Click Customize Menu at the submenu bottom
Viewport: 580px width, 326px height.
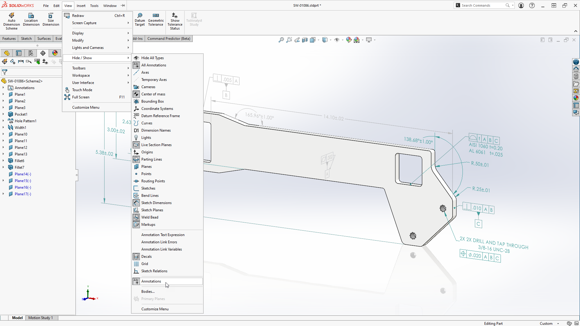pyautogui.click(x=155, y=309)
